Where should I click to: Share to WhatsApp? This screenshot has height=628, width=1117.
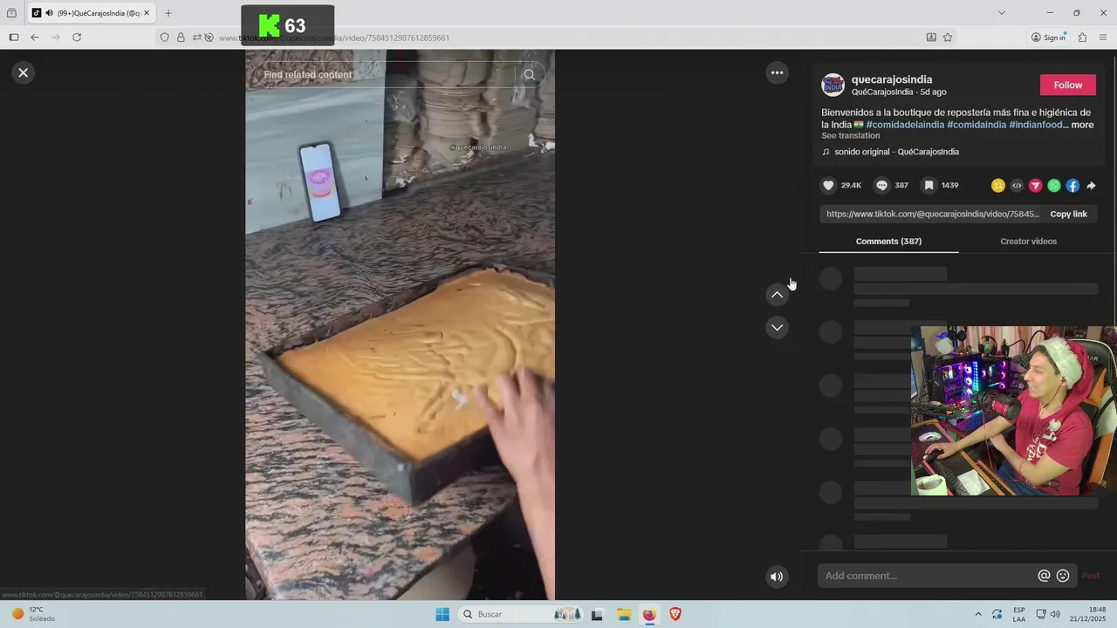(x=1054, y=186)
